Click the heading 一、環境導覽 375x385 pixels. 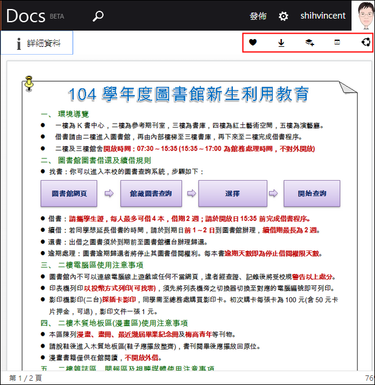(65, 114)
